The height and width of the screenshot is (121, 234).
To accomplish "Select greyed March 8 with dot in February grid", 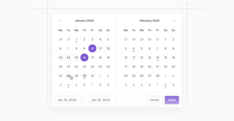I will point(165,85).
